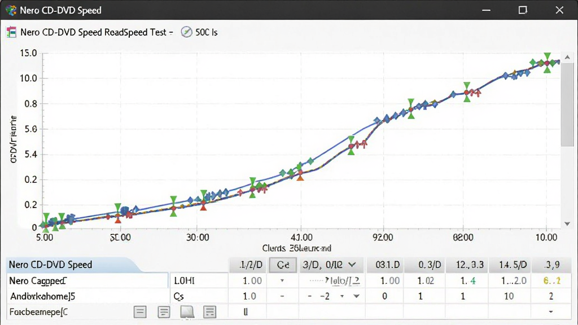Click the "10" cell in Andbrkahome]5 row
This screenshot has height=325, width=578.
509,296
